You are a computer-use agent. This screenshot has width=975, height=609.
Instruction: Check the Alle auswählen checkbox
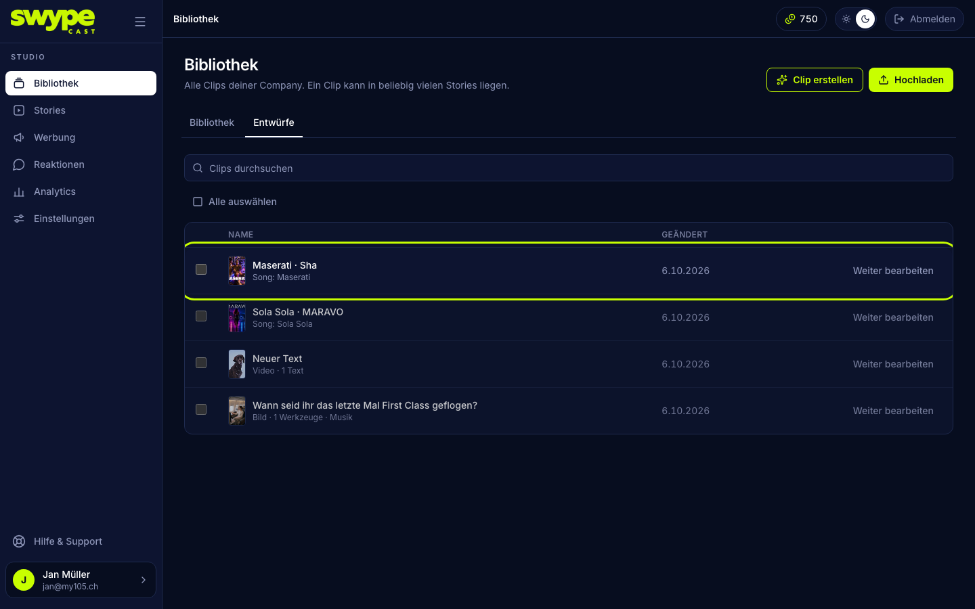point(198,202)
